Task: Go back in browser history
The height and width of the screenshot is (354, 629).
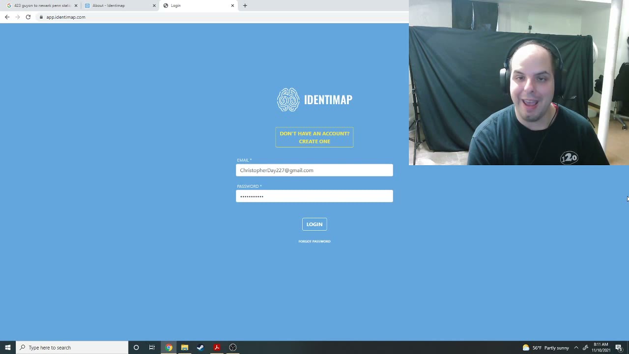Action: point(7,17)
